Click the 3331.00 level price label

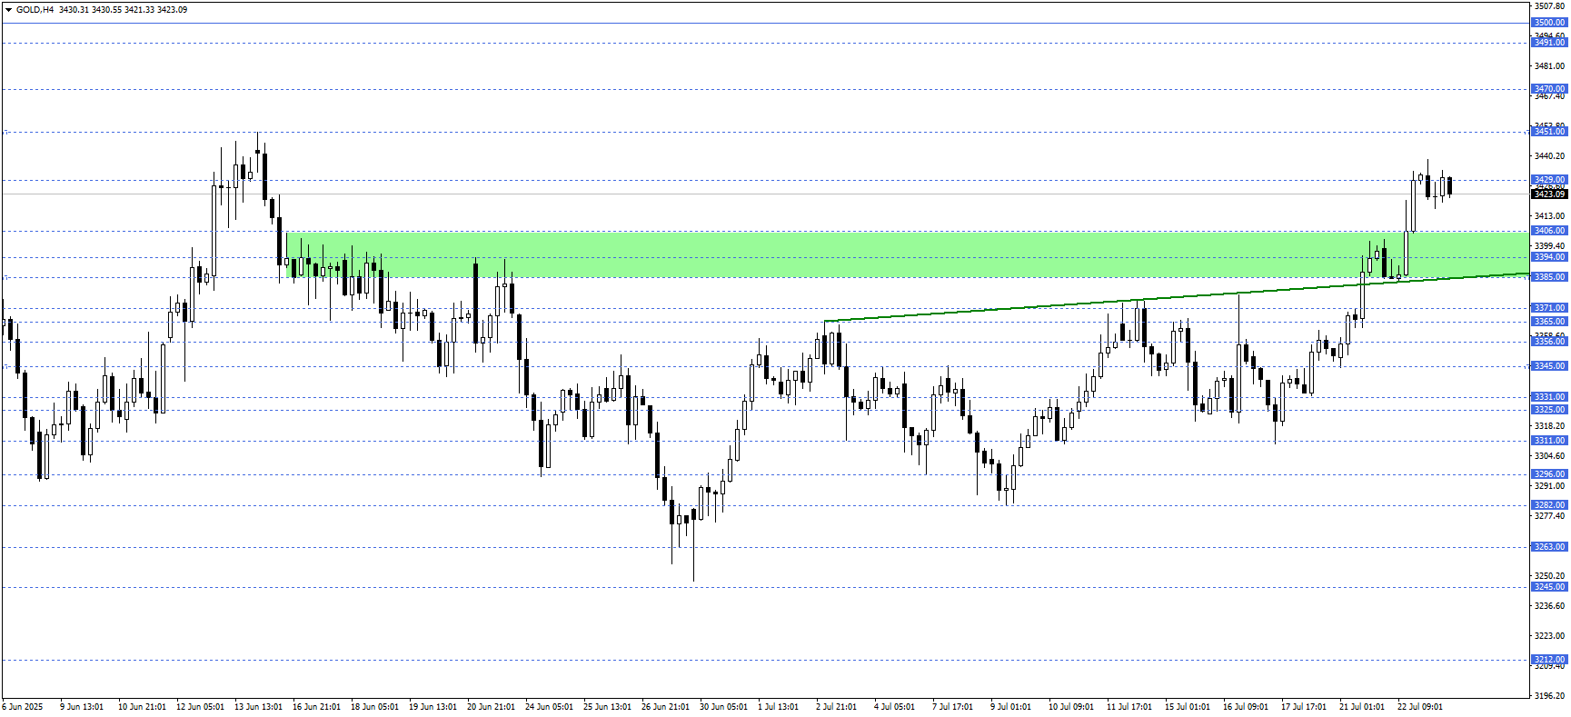pos(1549,397)
